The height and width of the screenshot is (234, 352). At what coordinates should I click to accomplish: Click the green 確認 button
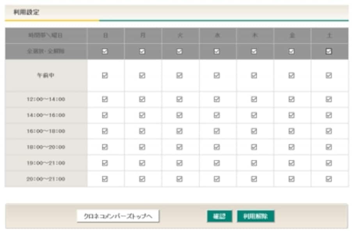tap(219, 216)
